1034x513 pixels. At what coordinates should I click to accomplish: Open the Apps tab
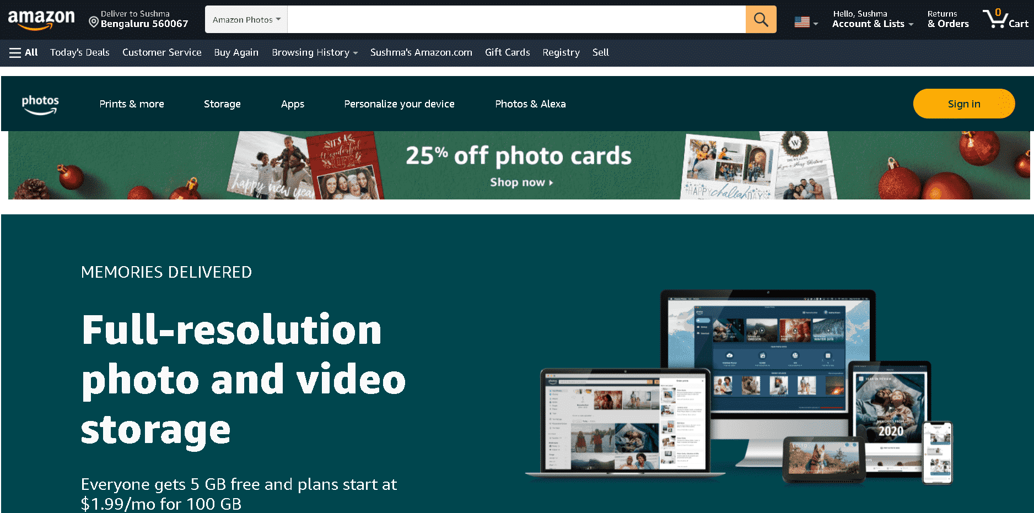[x=293, y=104]
